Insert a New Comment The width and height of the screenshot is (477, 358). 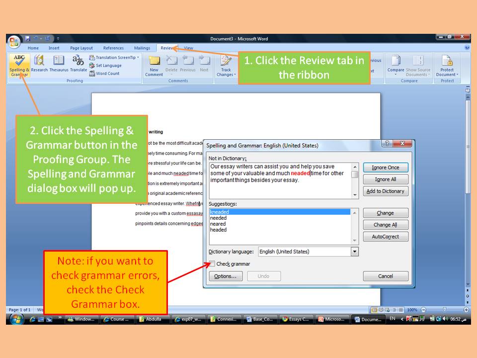(154, 66)
